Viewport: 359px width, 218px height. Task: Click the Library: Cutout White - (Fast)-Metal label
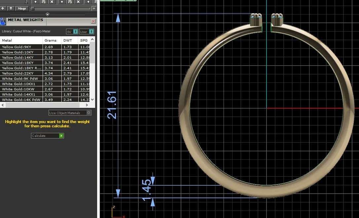coord(26,31)
